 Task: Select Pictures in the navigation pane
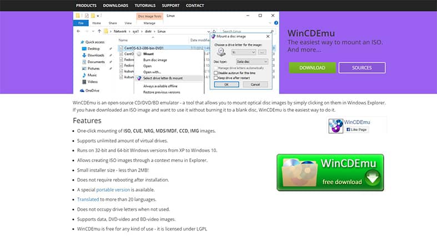(x=93, y=68)
